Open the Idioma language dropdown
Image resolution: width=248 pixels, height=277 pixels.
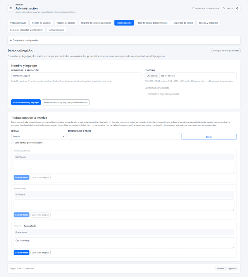(x=39, y=136)
